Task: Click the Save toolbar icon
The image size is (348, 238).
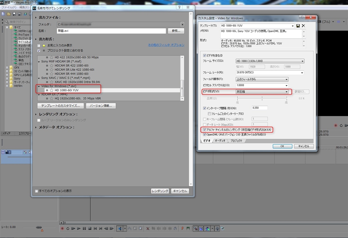Action: (14, 14)
